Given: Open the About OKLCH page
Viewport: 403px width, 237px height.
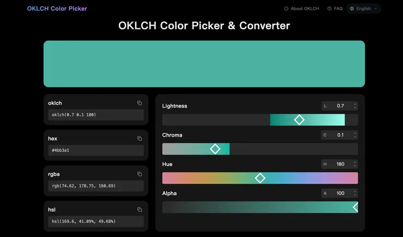Looking at the screenshot, I should 304,9.
